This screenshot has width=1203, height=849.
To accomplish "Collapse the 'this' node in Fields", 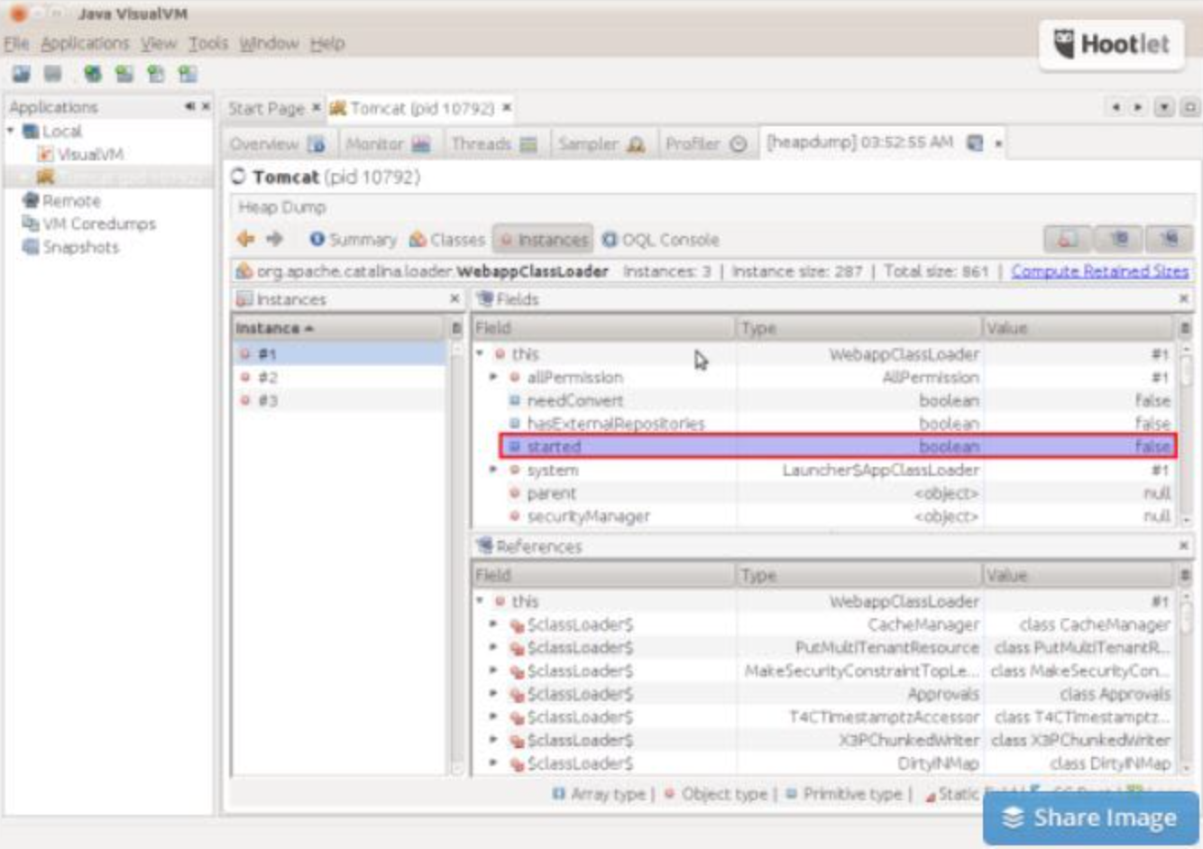I will click(481, 354).
